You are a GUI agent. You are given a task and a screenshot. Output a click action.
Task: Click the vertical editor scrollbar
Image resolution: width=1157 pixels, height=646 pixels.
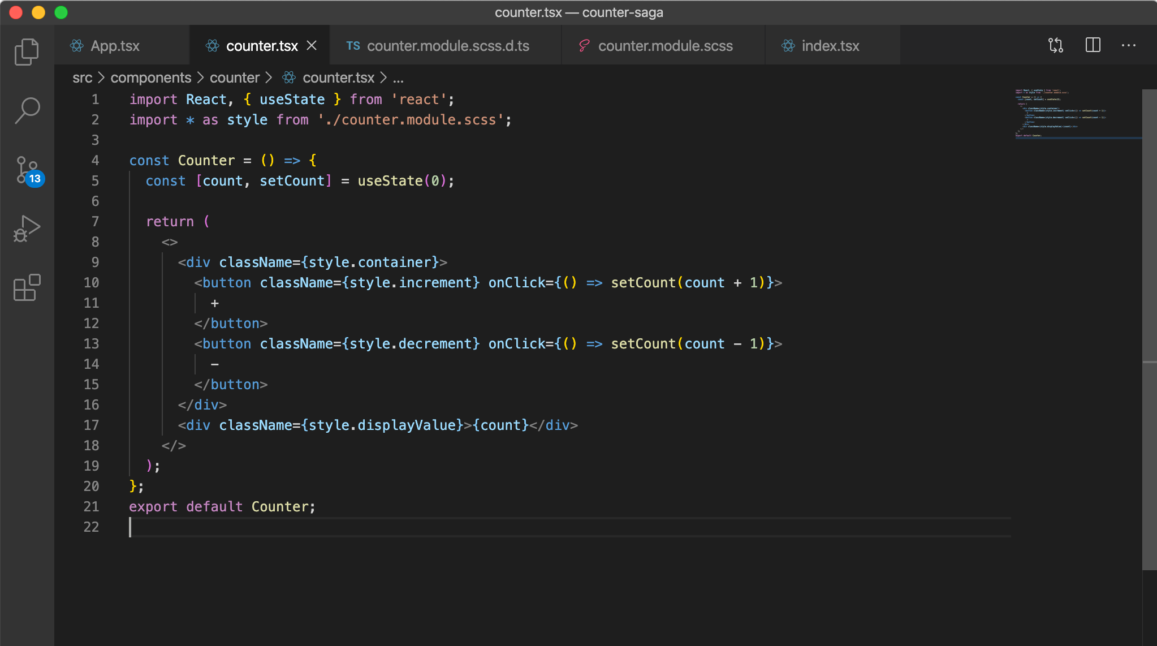pos(1149,226)
